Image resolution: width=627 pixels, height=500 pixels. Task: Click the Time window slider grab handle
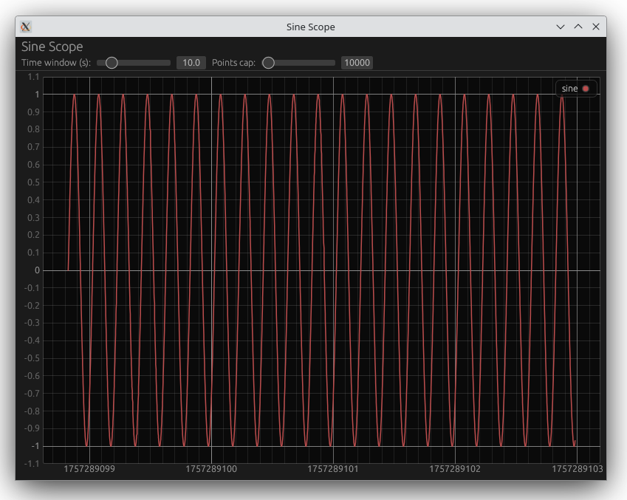112,63
